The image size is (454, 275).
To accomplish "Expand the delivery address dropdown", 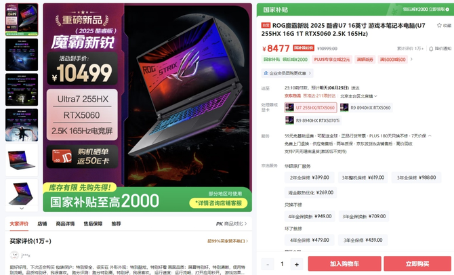I will (x=375, y=96).
